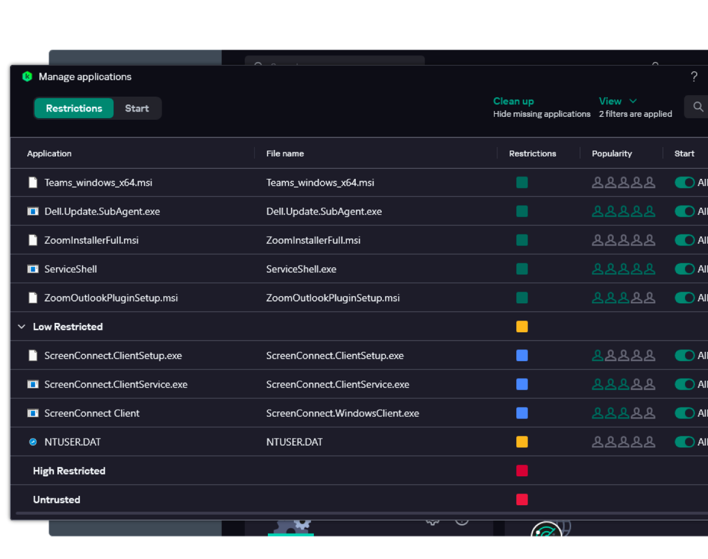Click file icon of ScreenConnect.ClientSetup.exe

click(33, 356)
